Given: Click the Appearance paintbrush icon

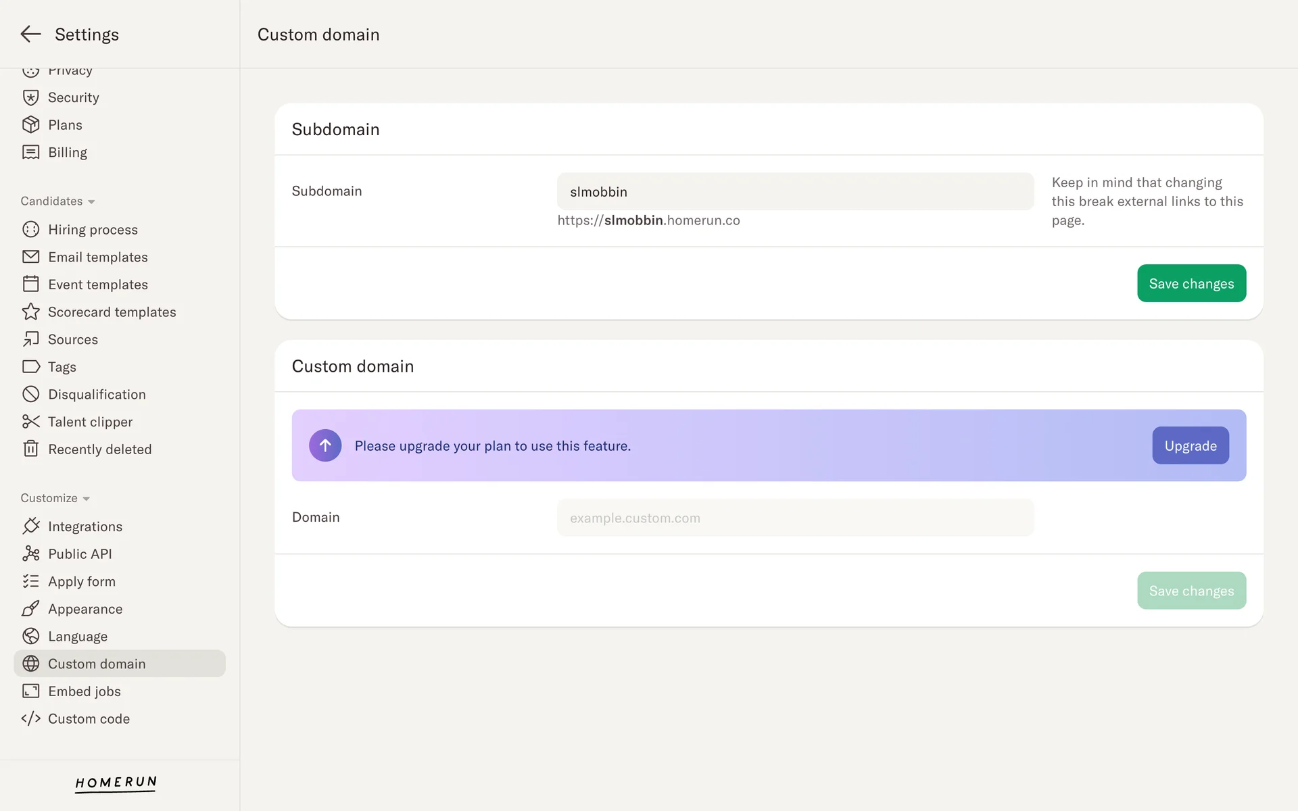Looking at the screenshot, I should point(30,609).
